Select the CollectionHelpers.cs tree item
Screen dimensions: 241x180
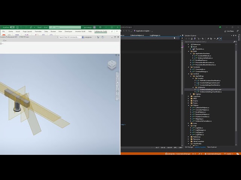(202, 108)
